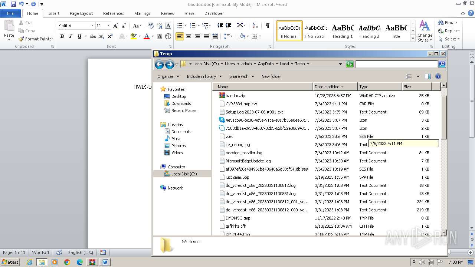Switch to the Mailings tab
The height and width of the screenshot is (267, 475).
point(142,13)
